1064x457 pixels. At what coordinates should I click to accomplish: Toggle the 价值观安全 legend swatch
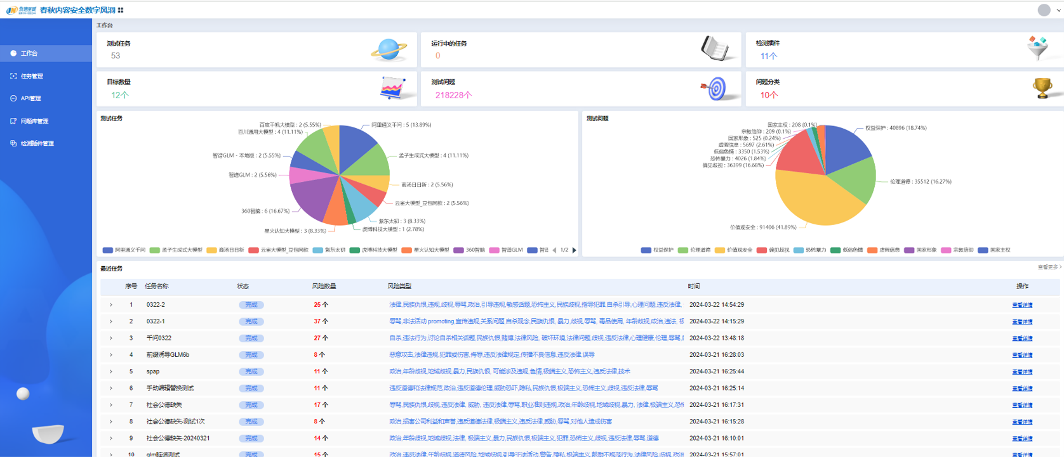click(720, 250)
